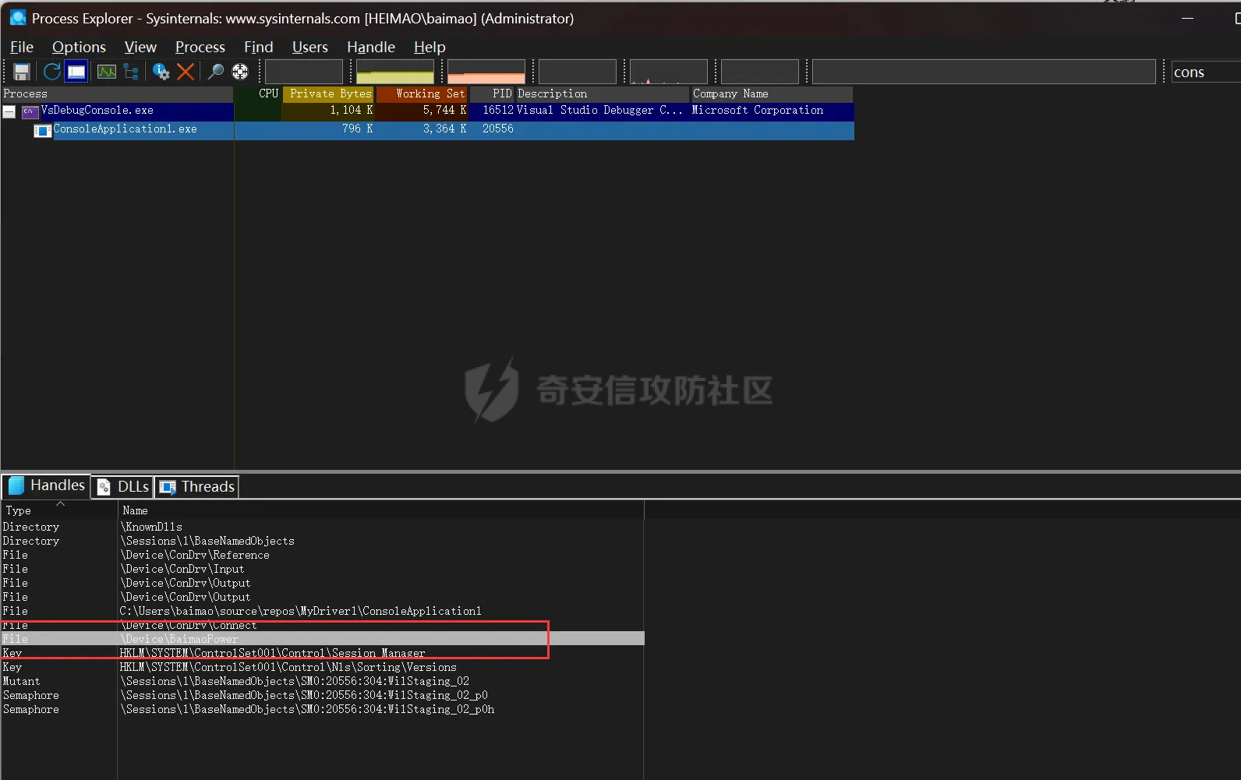The width and height of the screenshot is (1241, 780).
Task: Click the DLLs tab icon
Action: pyautogui.click(x=104, y=487)
